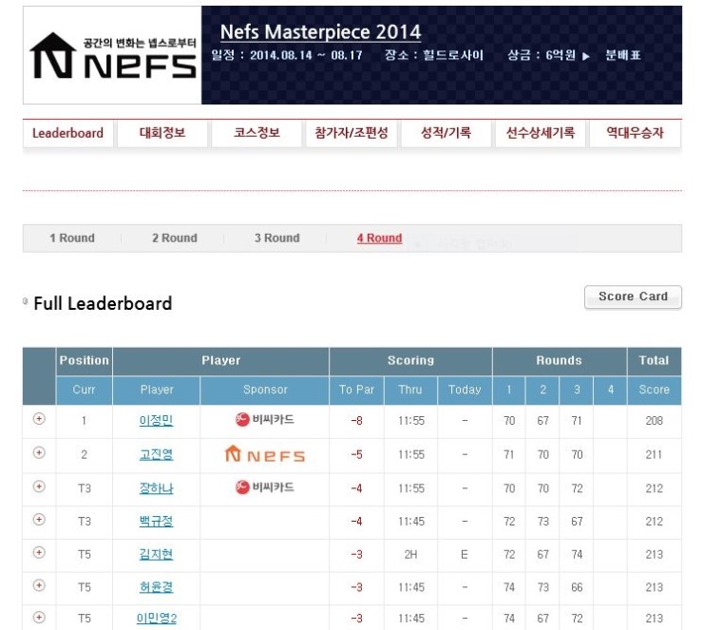Click 비씨카드 sponsor logo in 이정민 row
The width and height of the screenshot is (703, 630).
[x=264, y=420]
